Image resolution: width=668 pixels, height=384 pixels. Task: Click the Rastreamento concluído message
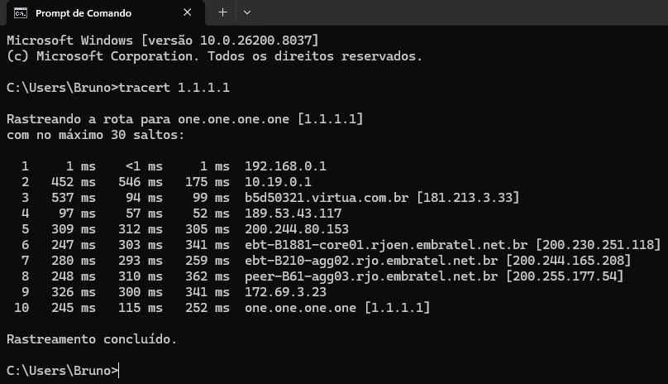[91, 338]
